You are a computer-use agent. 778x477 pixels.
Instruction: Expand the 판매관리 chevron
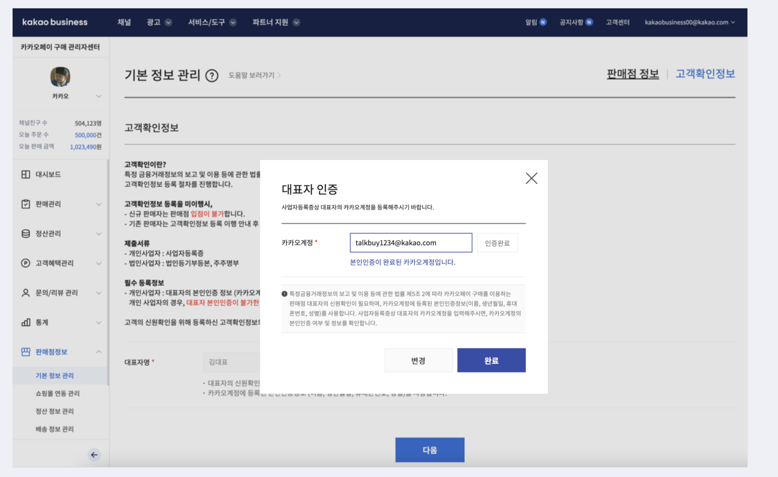pos(98,204)
